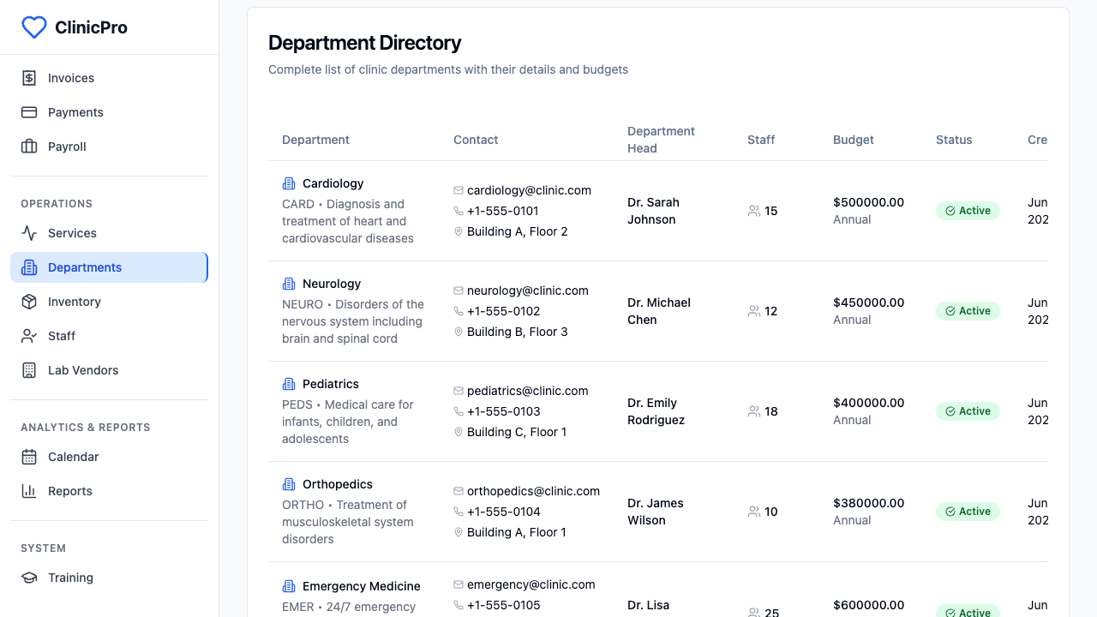Image resolution: width=1097 pixels, height=617 pixels.
Task: Click the location pin beside Building C, Floor 1
Action: (x=459, y=432)
